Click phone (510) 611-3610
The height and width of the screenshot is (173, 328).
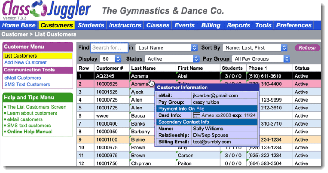click(265, 76)
